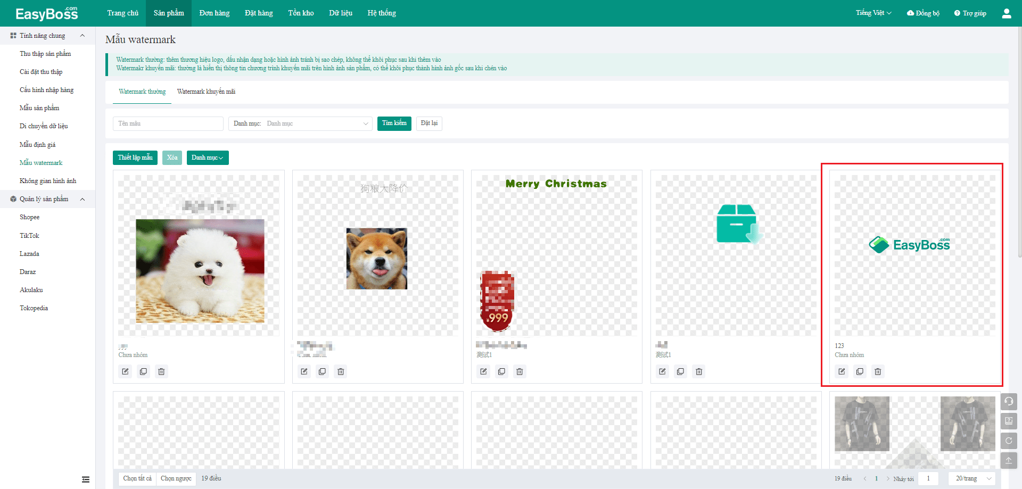Edit the 123 EasyBoss watermark template
The width and height of the screenshot is (1022, 489).
[842, 371]
